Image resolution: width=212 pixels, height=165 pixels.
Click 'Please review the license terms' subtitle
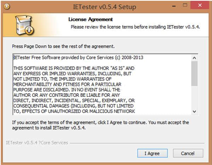tap(136, 26)
